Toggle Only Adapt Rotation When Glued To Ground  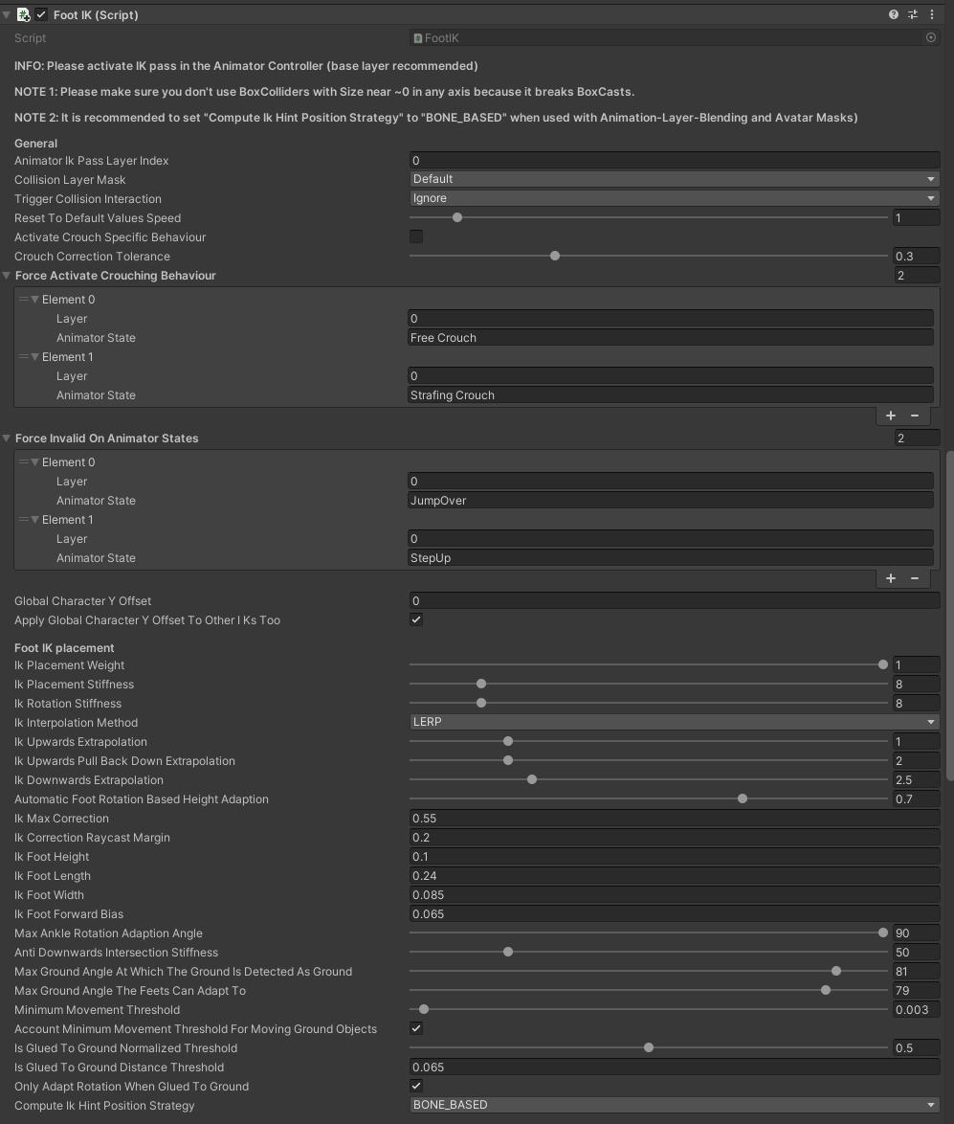coord(416,1086)
